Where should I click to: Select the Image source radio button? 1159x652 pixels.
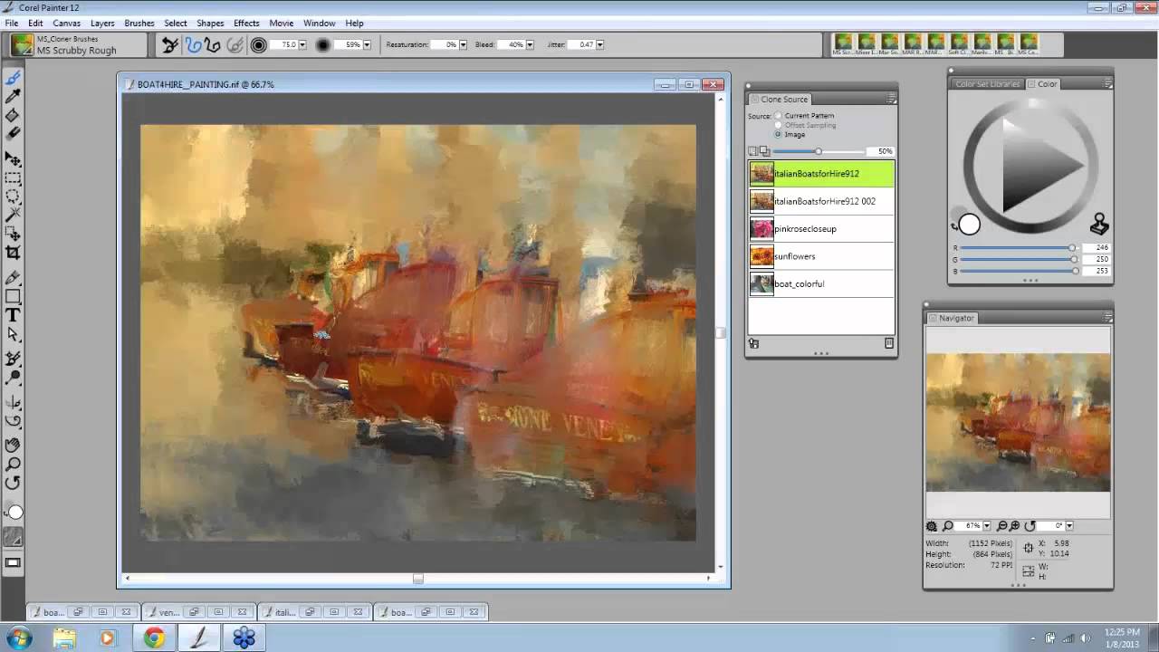[778, 134]
